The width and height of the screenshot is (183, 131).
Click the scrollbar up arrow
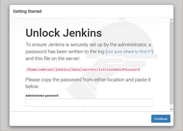171,20
